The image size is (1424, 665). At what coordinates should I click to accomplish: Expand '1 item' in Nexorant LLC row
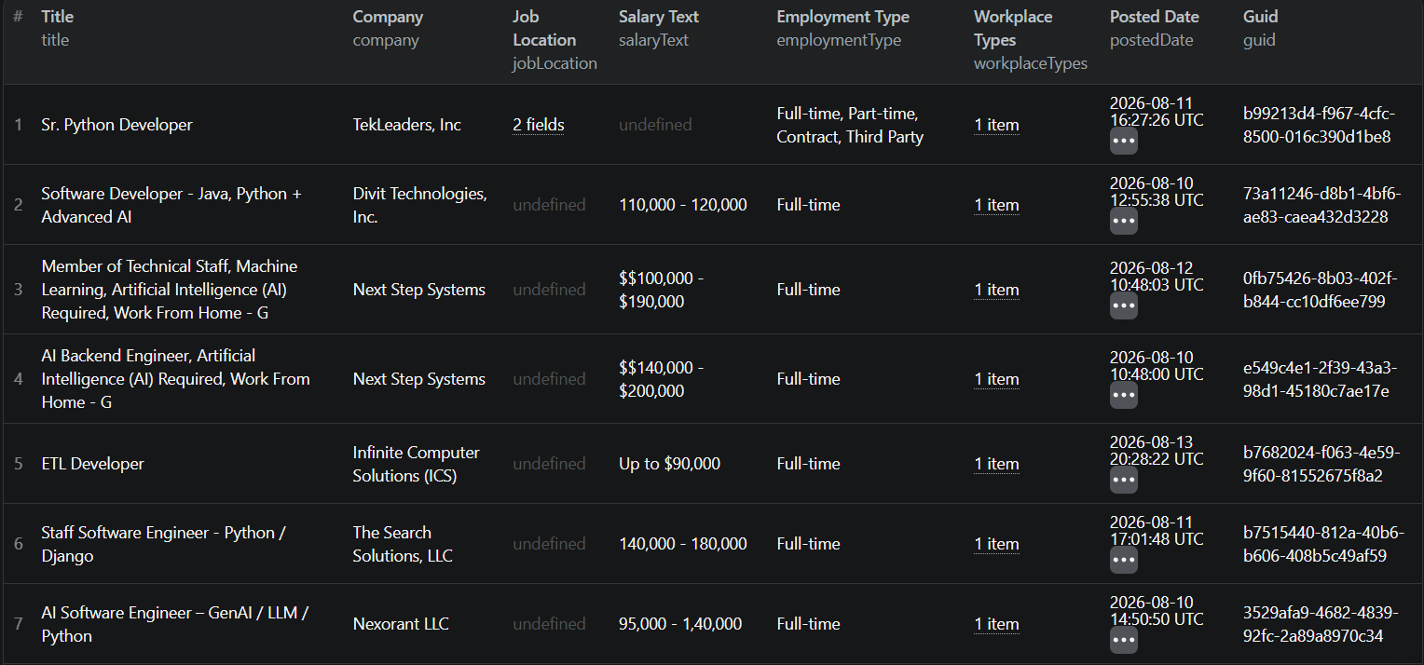pyautogui.click(x=996, y=624)
